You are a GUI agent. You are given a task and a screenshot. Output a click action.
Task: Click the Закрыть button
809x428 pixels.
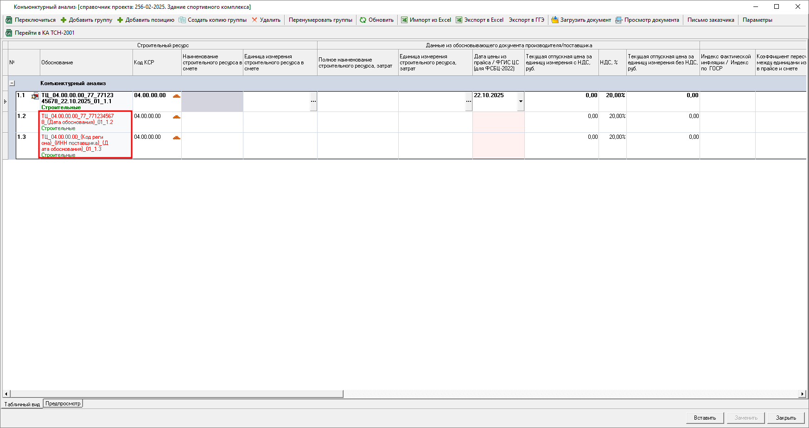(x=785, y=417)
